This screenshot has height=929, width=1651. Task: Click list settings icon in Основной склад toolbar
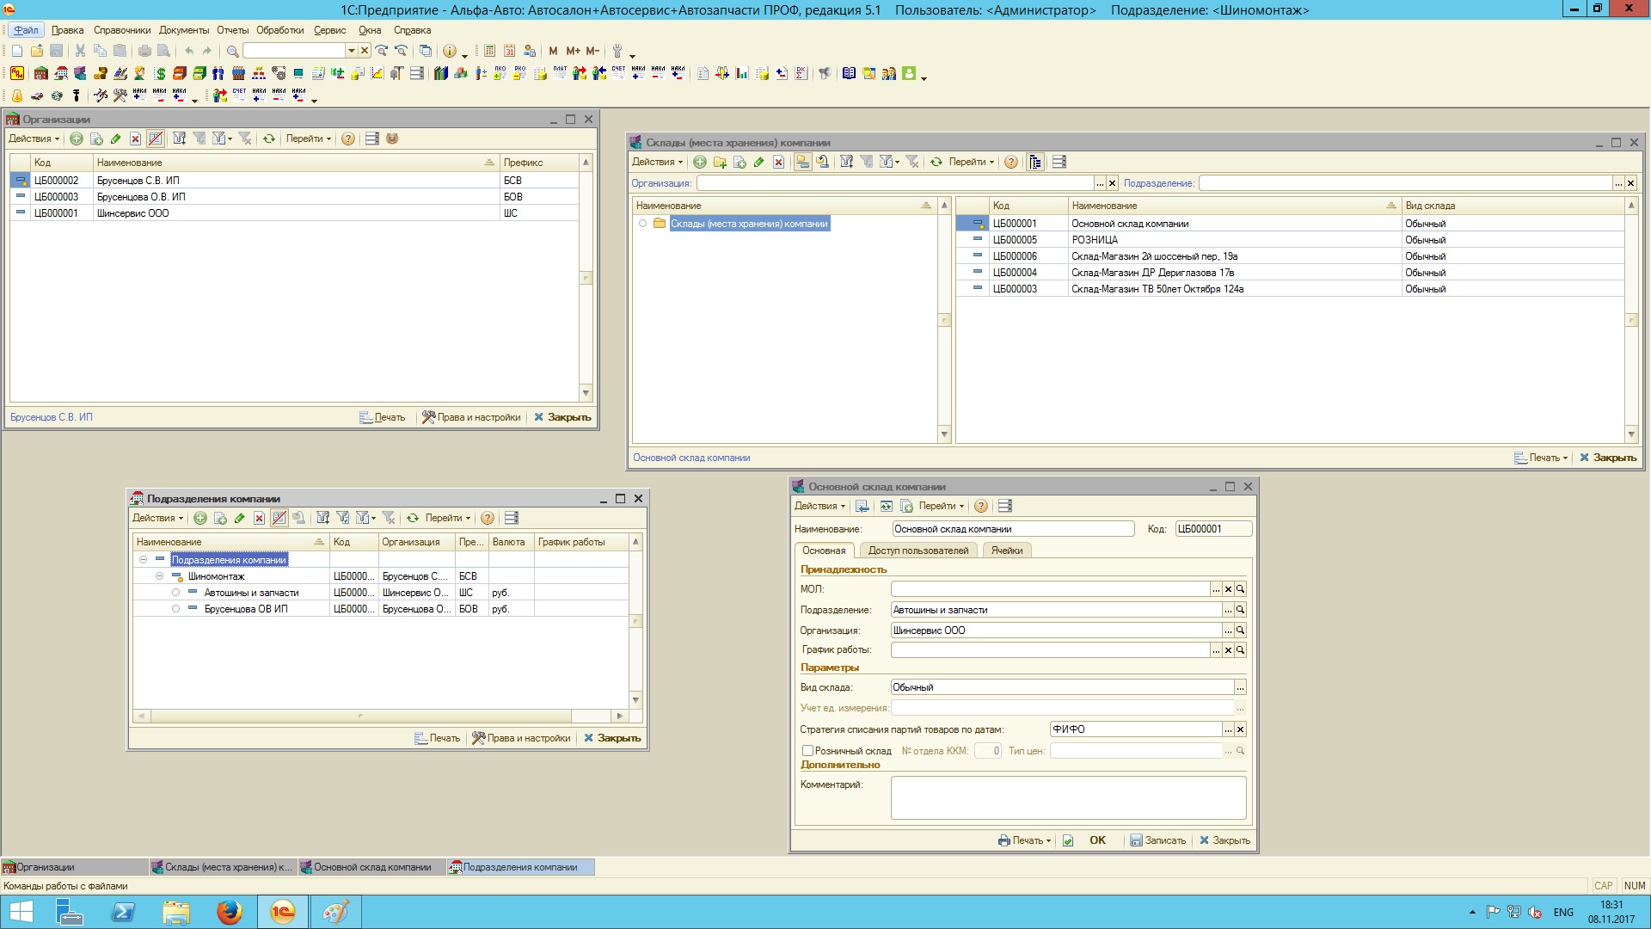point(1005,506)
